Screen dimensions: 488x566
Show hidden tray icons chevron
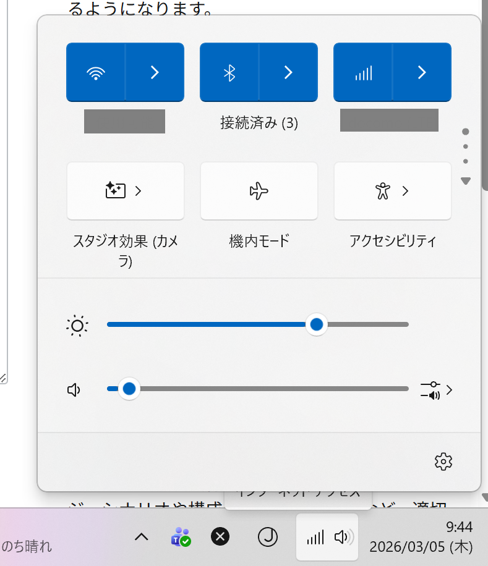pyautogui.click(x=142, y=537)
